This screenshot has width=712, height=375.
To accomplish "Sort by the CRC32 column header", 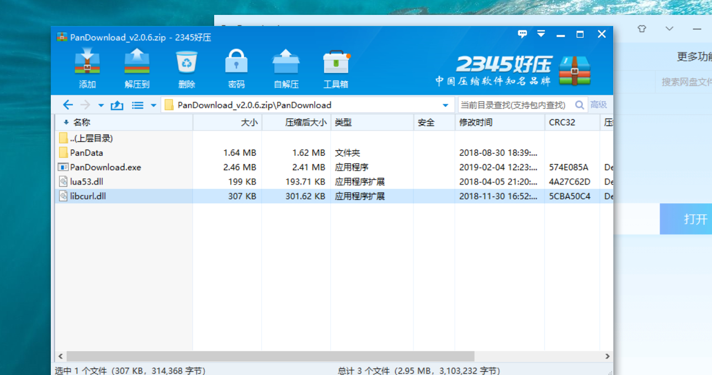I will tap(572, 123).
